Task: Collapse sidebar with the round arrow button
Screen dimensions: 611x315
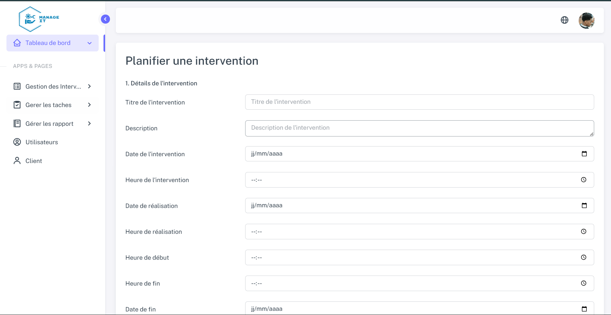Action: tap(105, 19)
